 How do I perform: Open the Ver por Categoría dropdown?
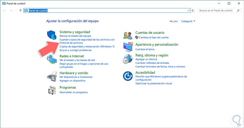click(x=188, y=21)
